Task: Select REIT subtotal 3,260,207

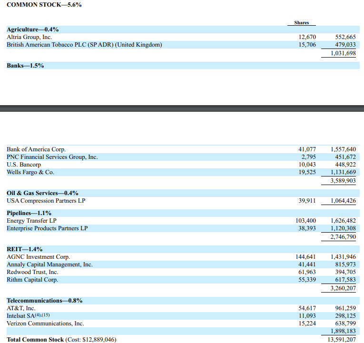Action: [x=343, y=288]
